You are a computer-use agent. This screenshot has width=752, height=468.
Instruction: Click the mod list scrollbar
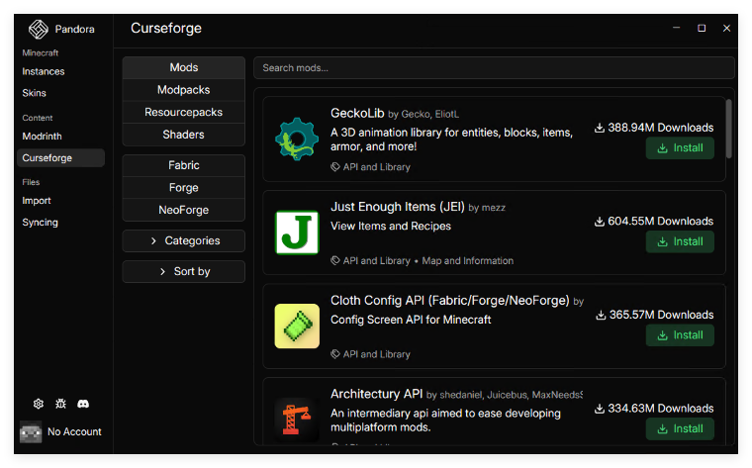(728, 129)
